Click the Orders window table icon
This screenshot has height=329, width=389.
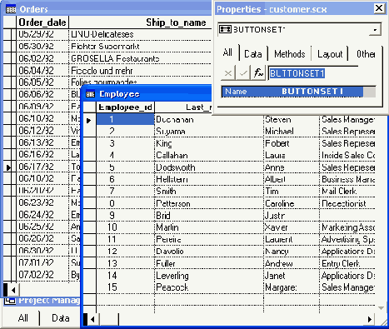11,9
